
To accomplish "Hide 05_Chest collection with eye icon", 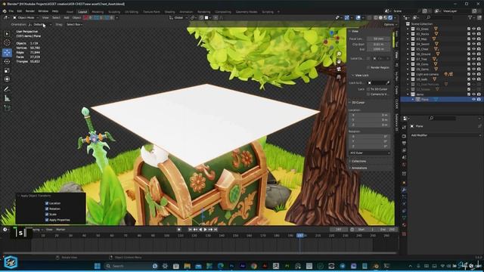I will click(x=474, y=49).
